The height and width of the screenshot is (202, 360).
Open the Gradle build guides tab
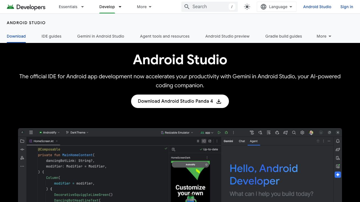(x=283, y=36)
